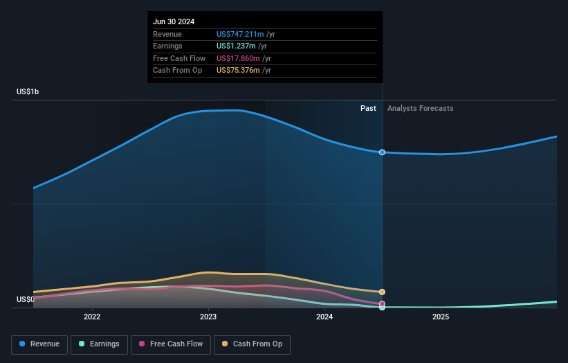Click the Cash From Op tooltip row label
The width and height of the screenshot is (568, 363).
(178, 71)
